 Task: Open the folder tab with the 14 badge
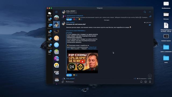[x=49, y=46]
